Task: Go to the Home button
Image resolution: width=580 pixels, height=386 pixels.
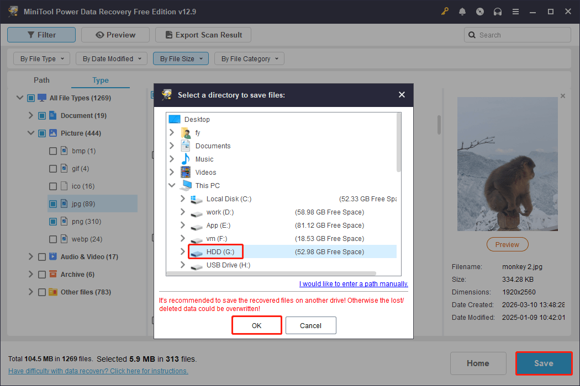Action: point(478,363)
